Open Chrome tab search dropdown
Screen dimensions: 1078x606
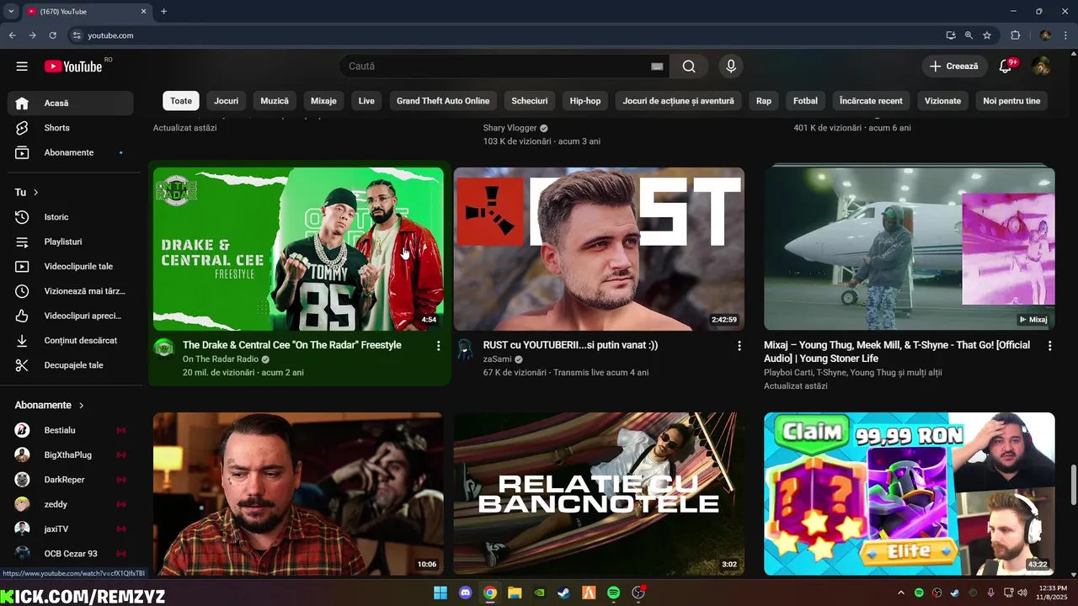pos(11,12)
